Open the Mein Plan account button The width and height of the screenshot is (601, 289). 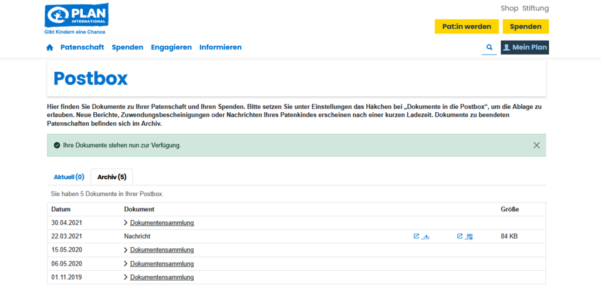coord(525,48)
